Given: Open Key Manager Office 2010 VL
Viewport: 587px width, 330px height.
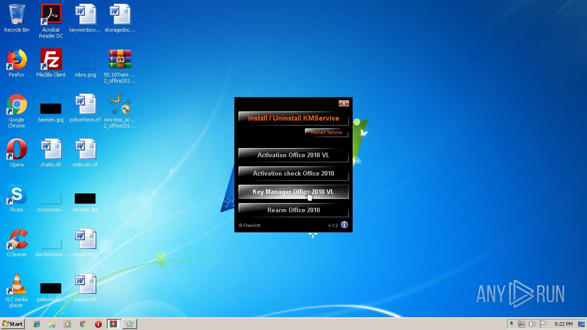Looking at the screenshot, I should tap(293, 192).
